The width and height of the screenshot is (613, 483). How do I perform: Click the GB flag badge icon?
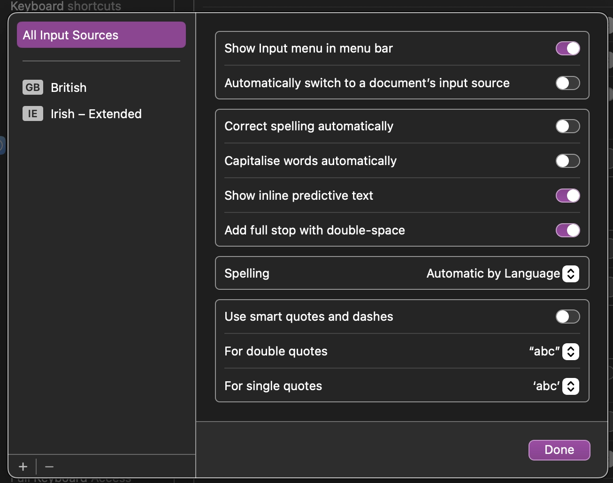pos(33,87)
